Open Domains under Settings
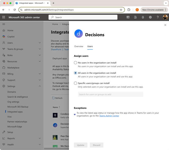The image size is (169, 150). 12,92
